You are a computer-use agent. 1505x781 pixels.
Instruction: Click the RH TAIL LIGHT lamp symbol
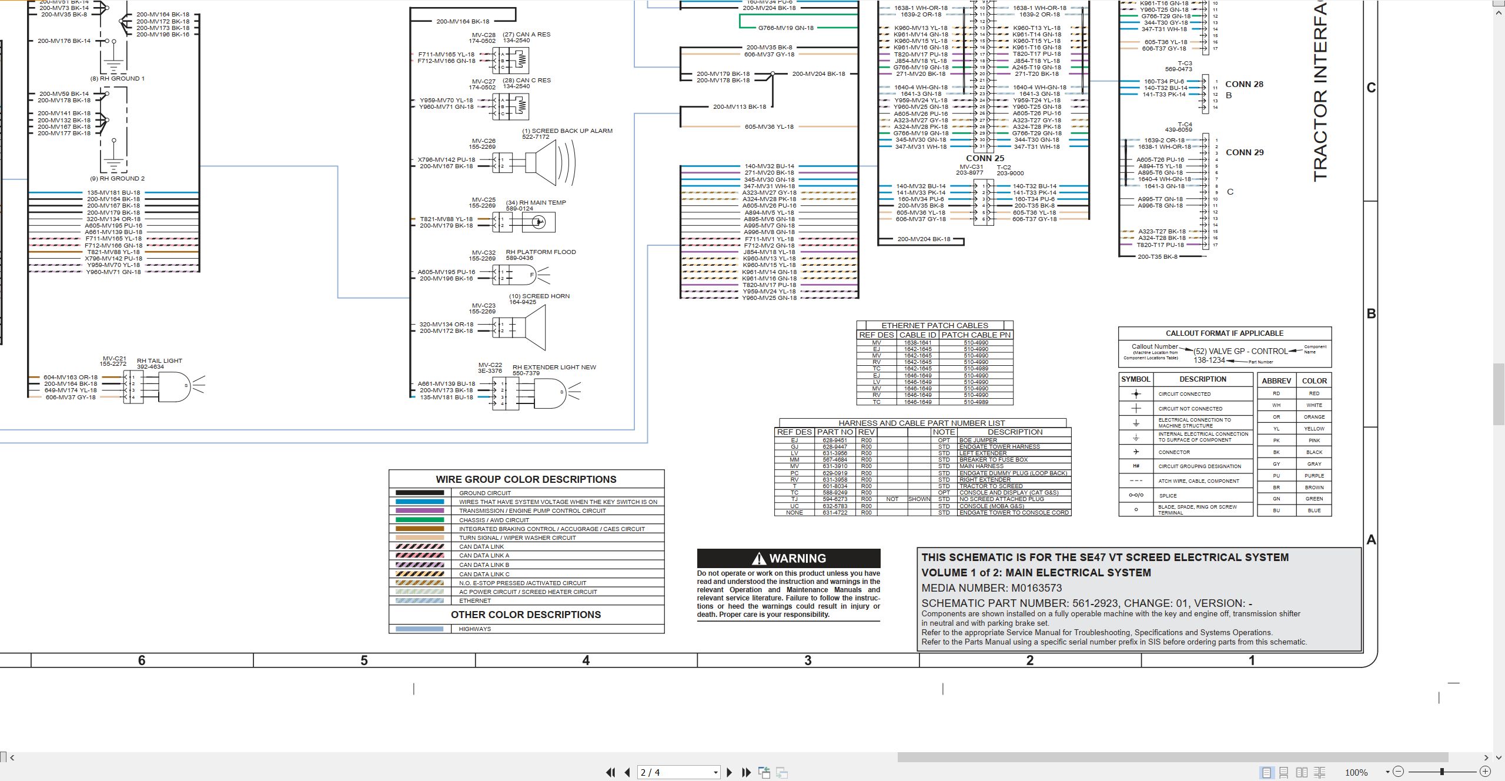click(x=181, y=386)
